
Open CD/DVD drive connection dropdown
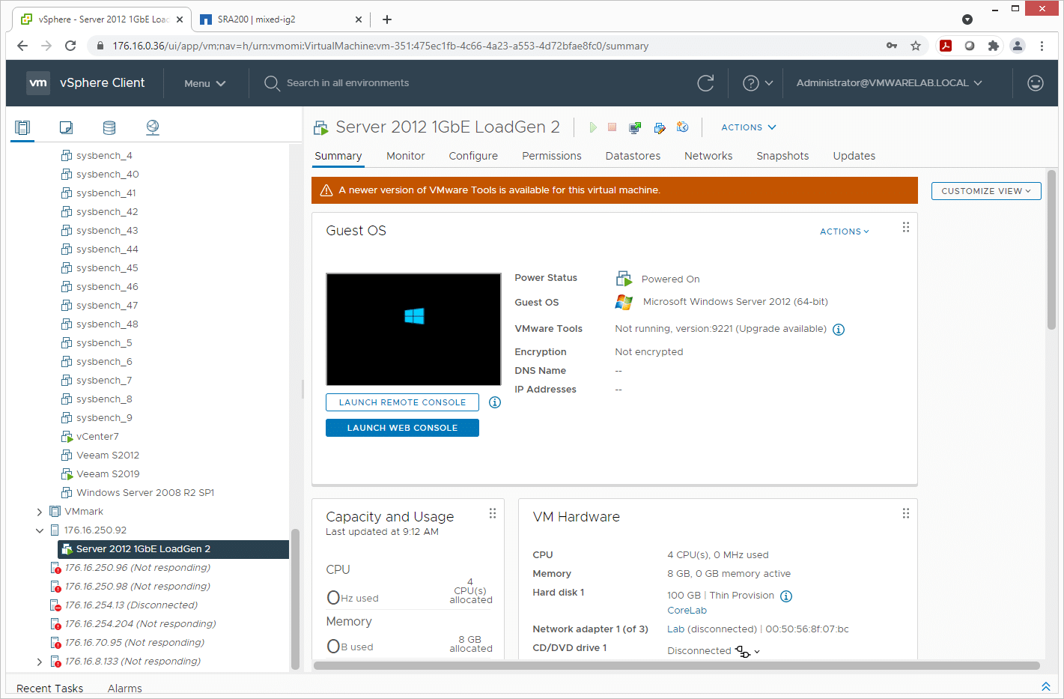pyautogui.click(x=747, y=652)
